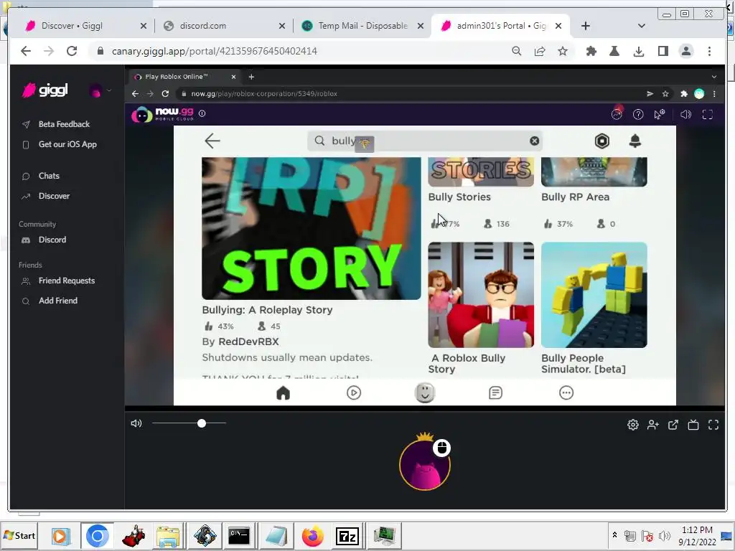Click the giggl logo
The height and width of the screenshot is (551, 735).
point(45,90)
